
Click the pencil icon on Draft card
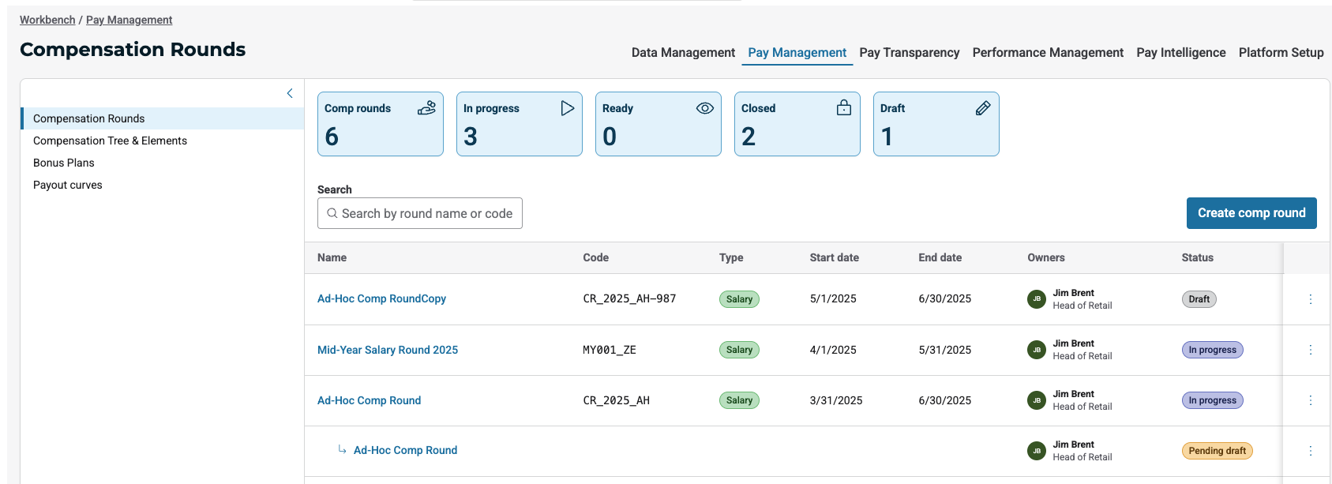[x=982, y=108]
